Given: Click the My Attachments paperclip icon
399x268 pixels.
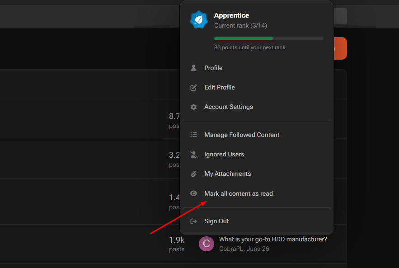Looking at the screenshot, I should click(194, 174).
